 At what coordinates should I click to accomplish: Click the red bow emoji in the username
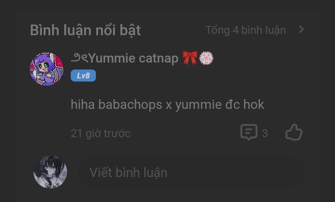pos(190,58)
